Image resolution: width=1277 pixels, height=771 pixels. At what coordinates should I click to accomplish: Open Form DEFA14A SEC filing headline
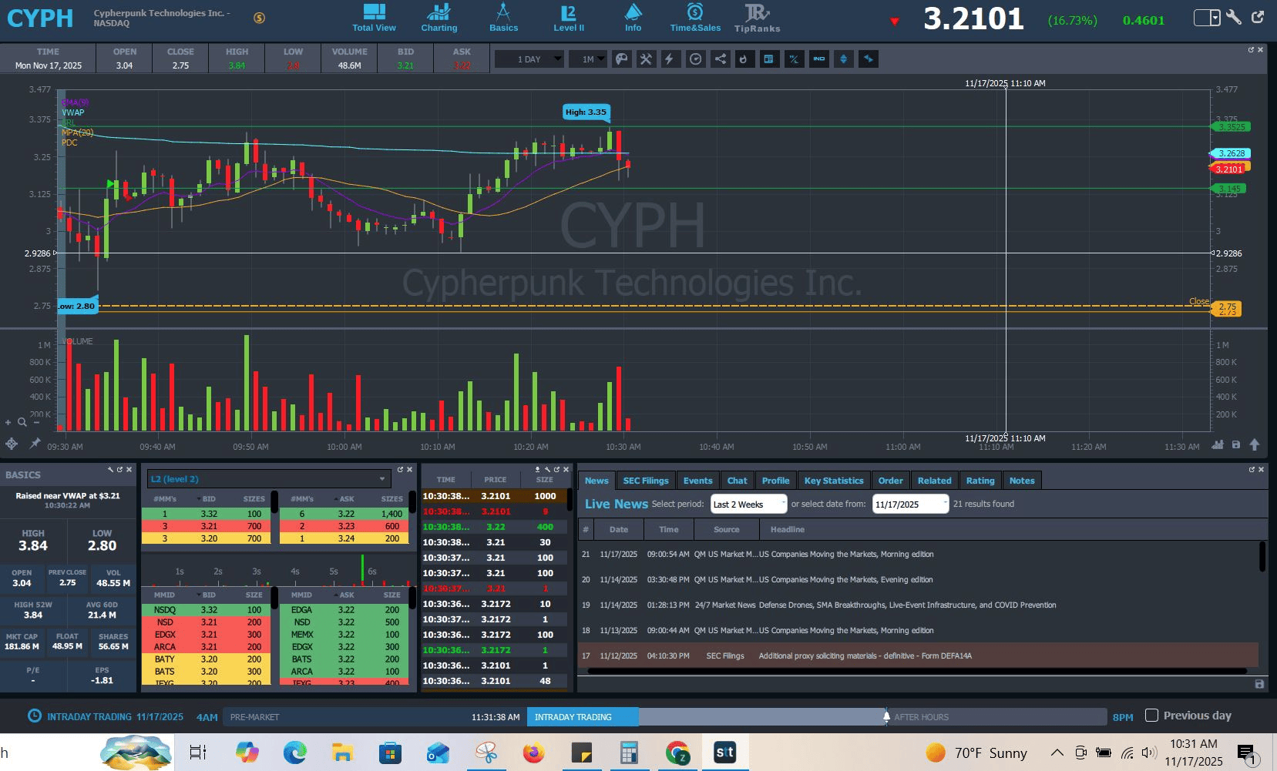[x=865, y=656]
